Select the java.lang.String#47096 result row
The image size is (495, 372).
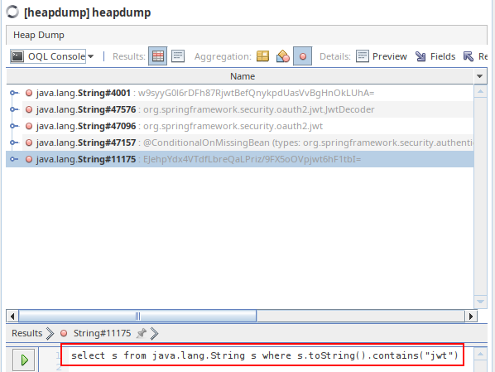240,126
